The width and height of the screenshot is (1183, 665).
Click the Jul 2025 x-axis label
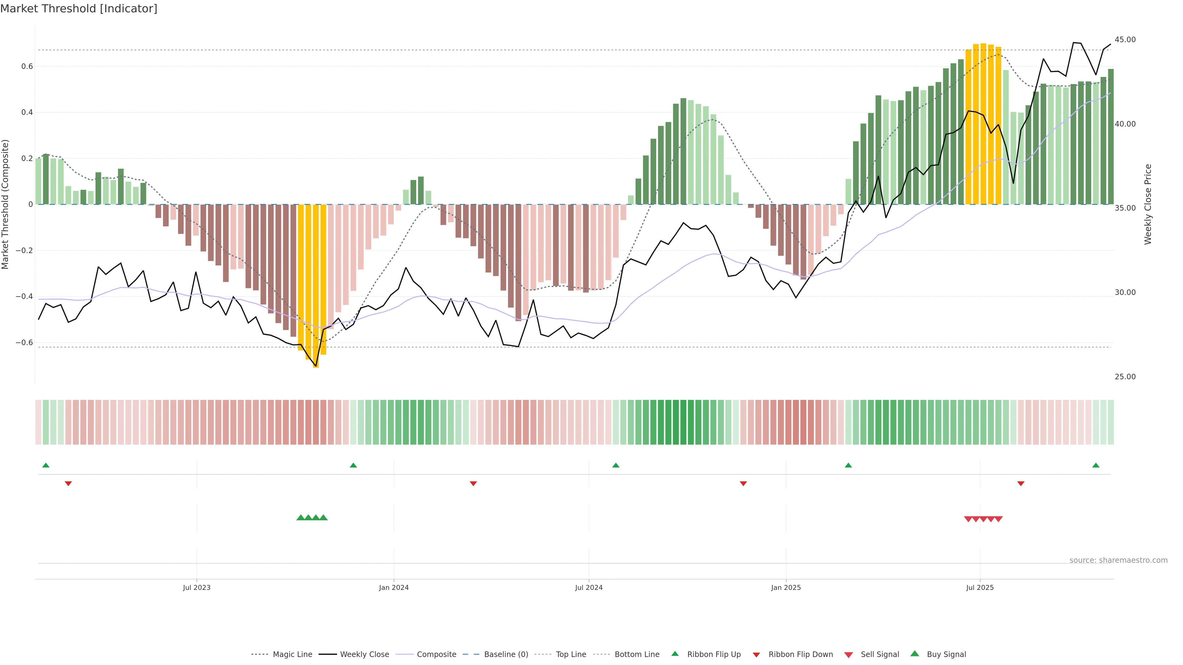(x=980, y=587)
